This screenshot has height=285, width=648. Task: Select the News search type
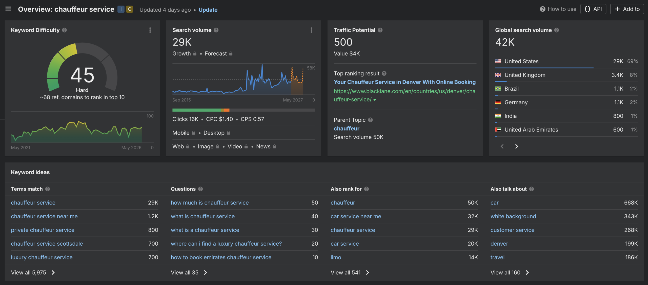[263, 146]
